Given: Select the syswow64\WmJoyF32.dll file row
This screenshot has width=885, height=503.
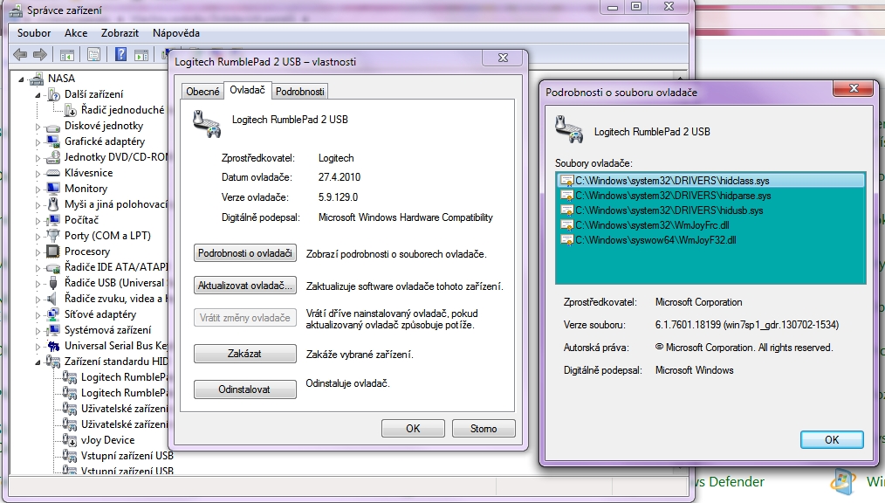Looking at the screenshot, I should 710,240.
